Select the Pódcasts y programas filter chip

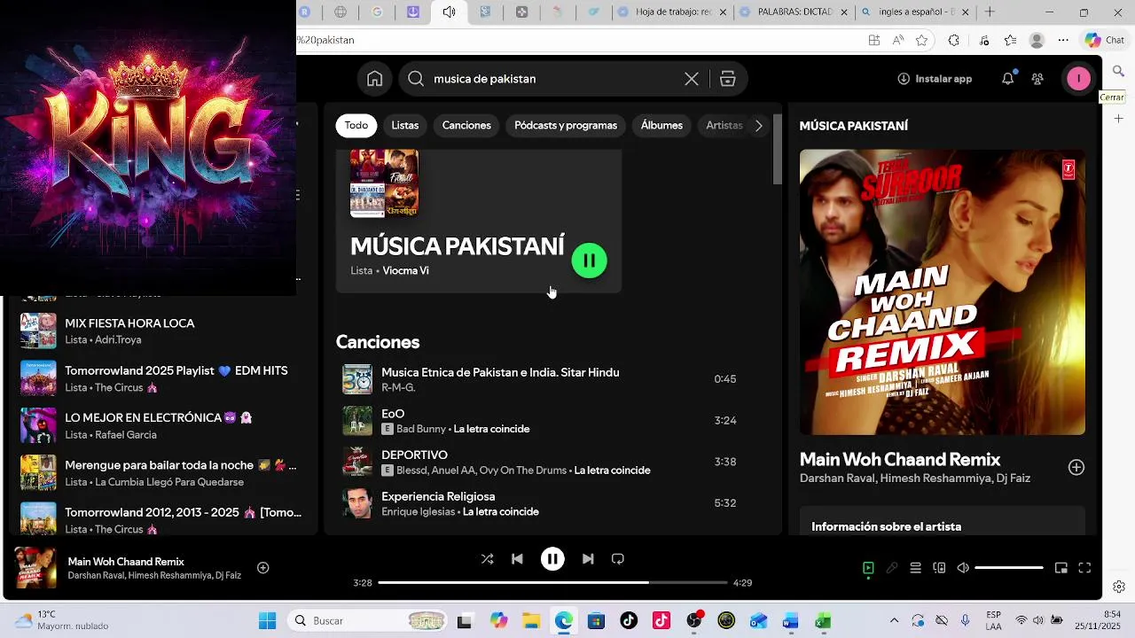566,126
